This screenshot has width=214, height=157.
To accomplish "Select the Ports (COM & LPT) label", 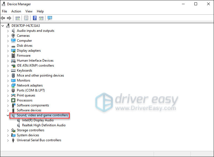I will pyautogui.click(x=31, y=90).
